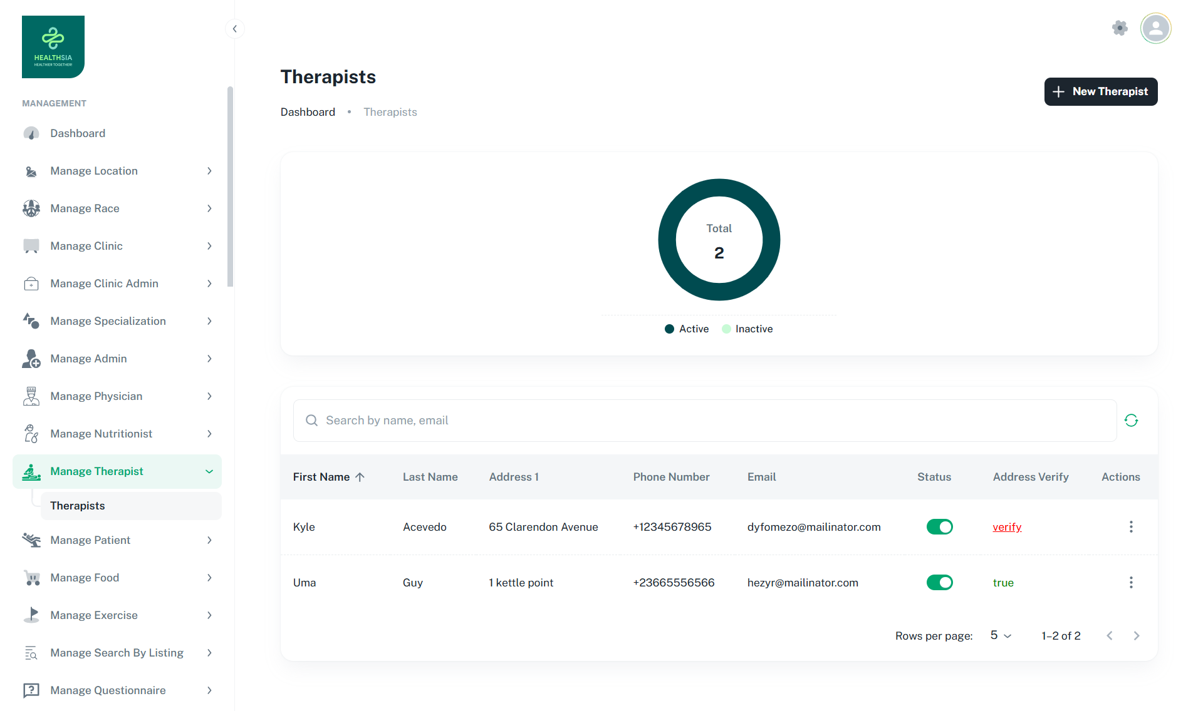Open actions menu for Uma Guy
The width and height of the screenshot is (1203, 711).
click(1131, 583)
